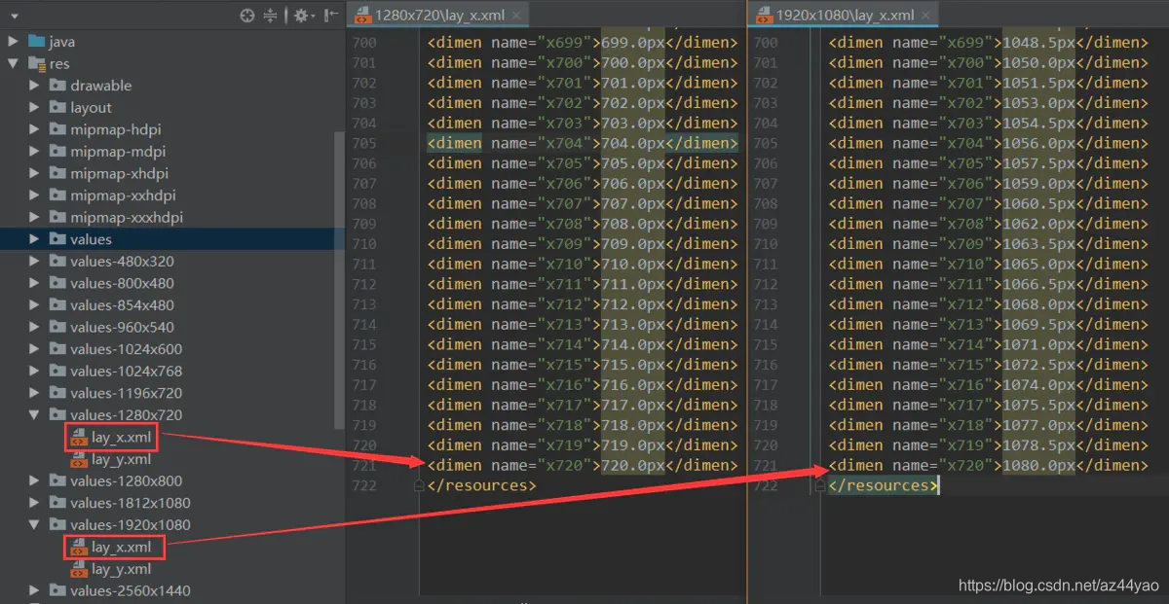Click the values-1024x768 folder icon
The image size is (1169, 604).
[57, 371]
